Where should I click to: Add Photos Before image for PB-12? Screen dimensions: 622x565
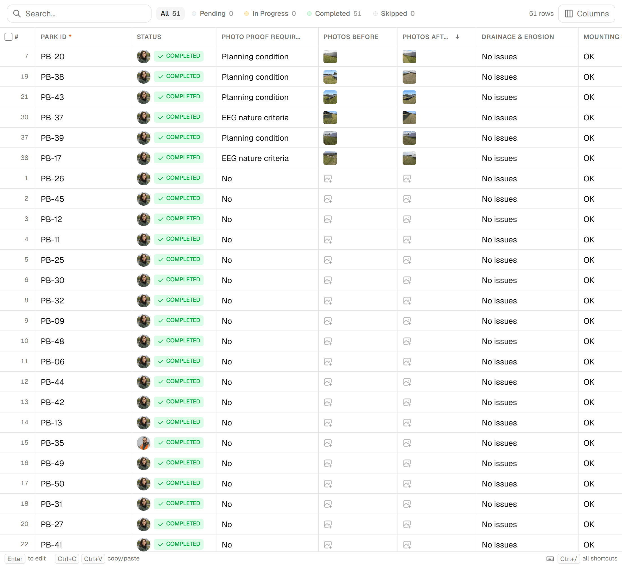(x=328, y=219)
